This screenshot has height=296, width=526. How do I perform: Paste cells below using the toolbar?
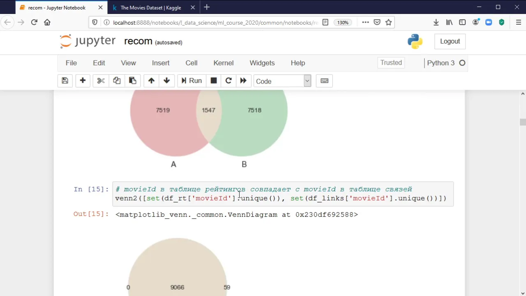tap(132, 81)
